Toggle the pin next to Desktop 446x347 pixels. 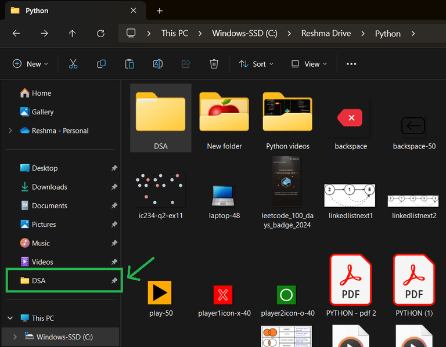(114, 168)
